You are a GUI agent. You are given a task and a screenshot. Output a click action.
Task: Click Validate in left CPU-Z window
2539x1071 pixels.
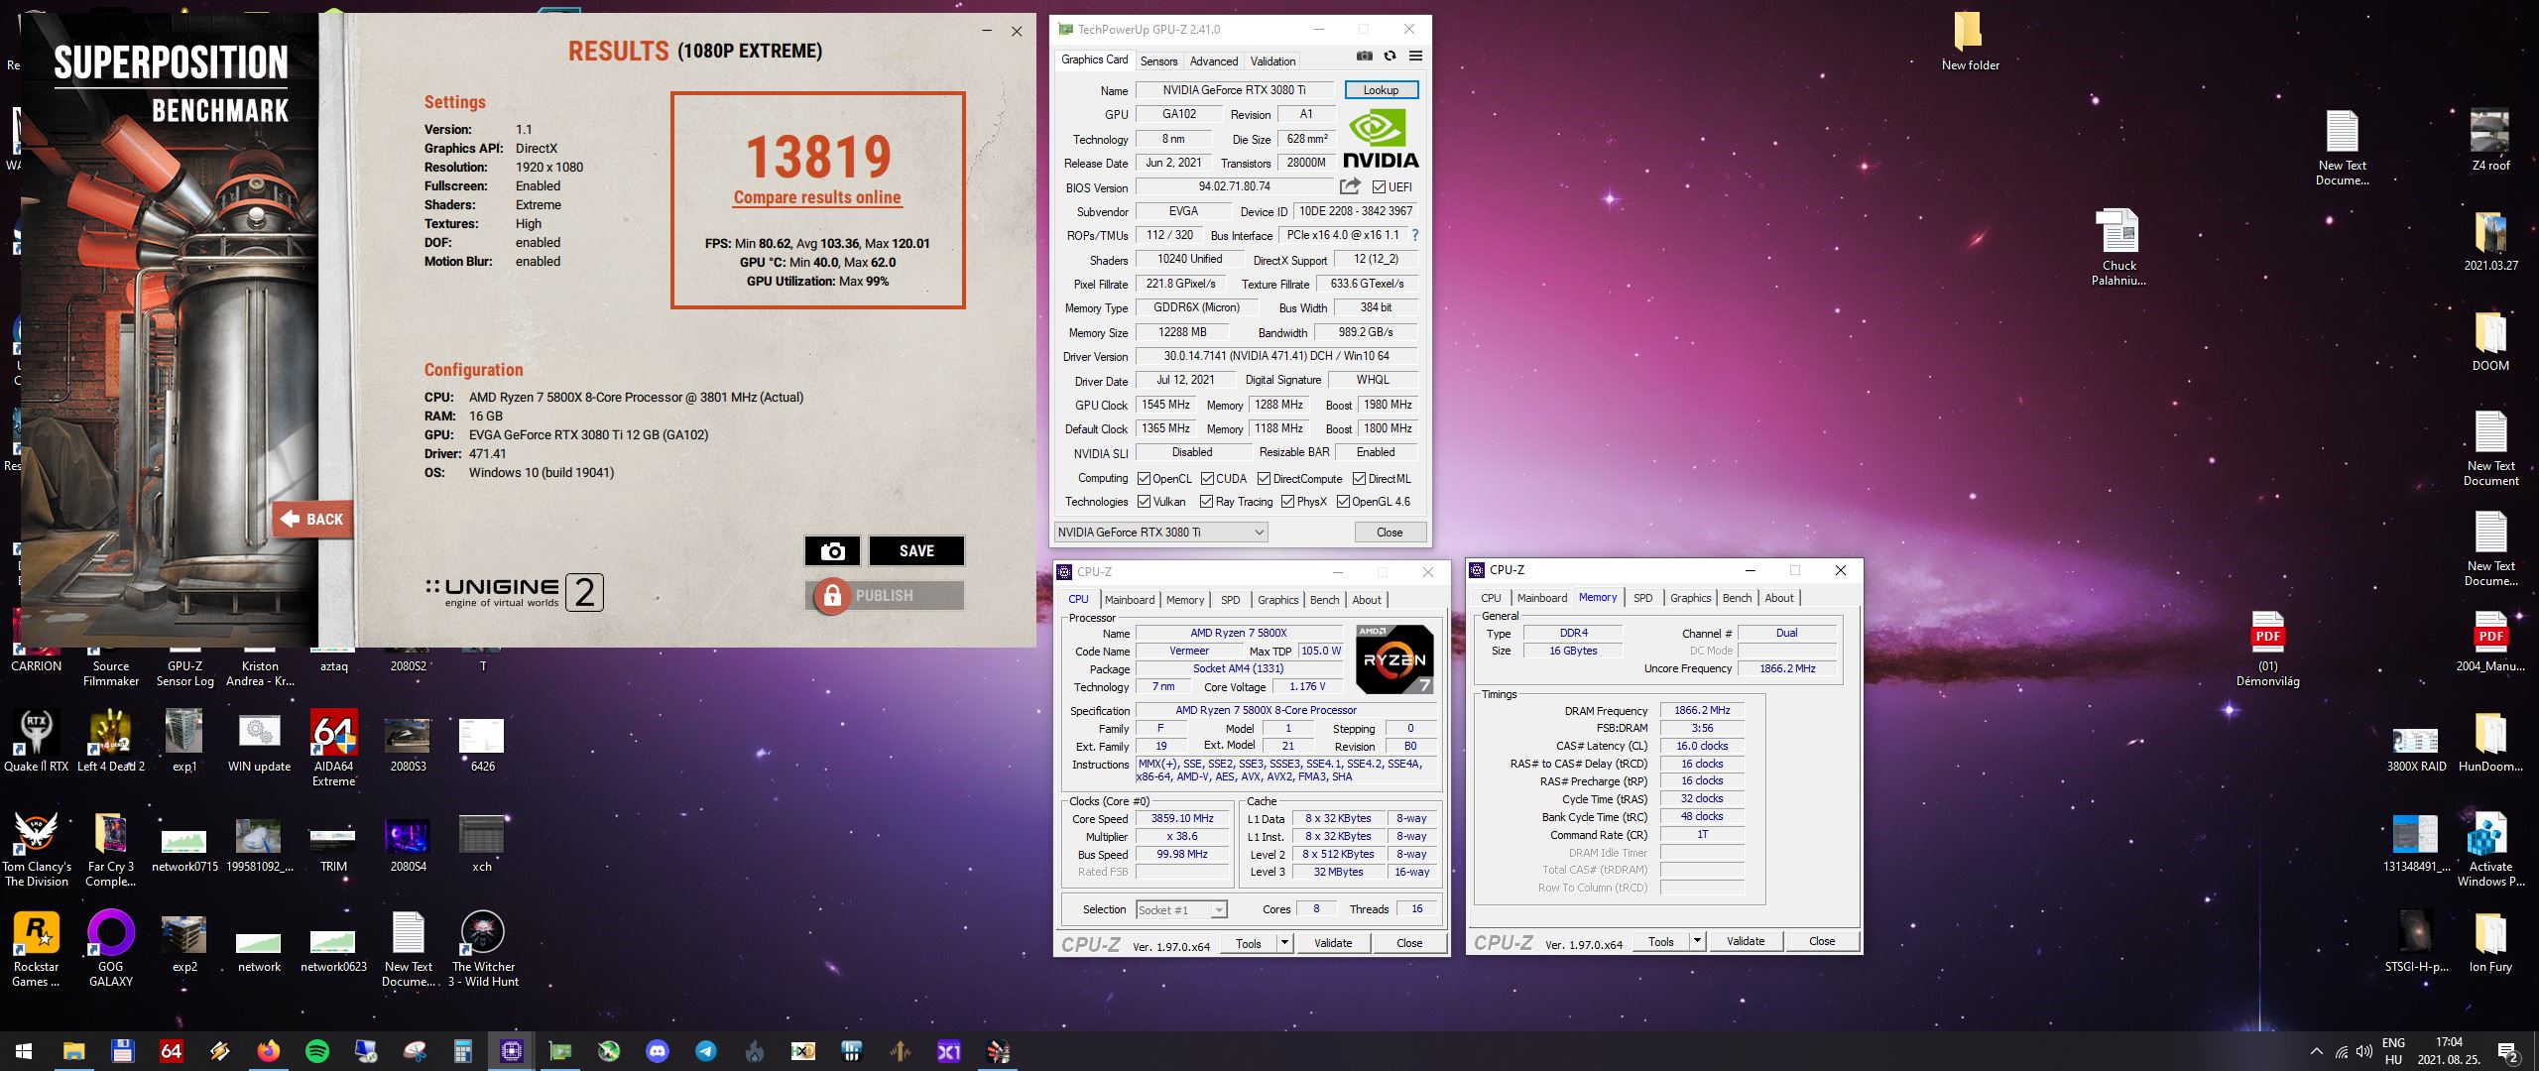click(x=1333, y=943)
